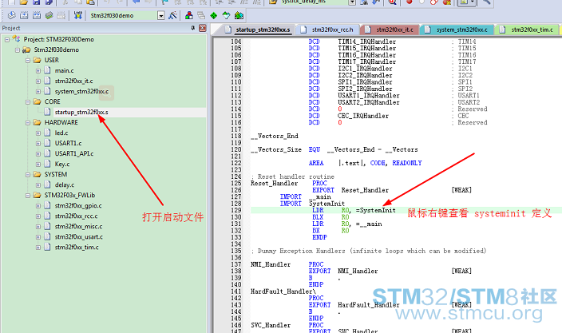Select Key.c in HARDWARE group
This screenshot has height=333, width=562.
[62, 164]
